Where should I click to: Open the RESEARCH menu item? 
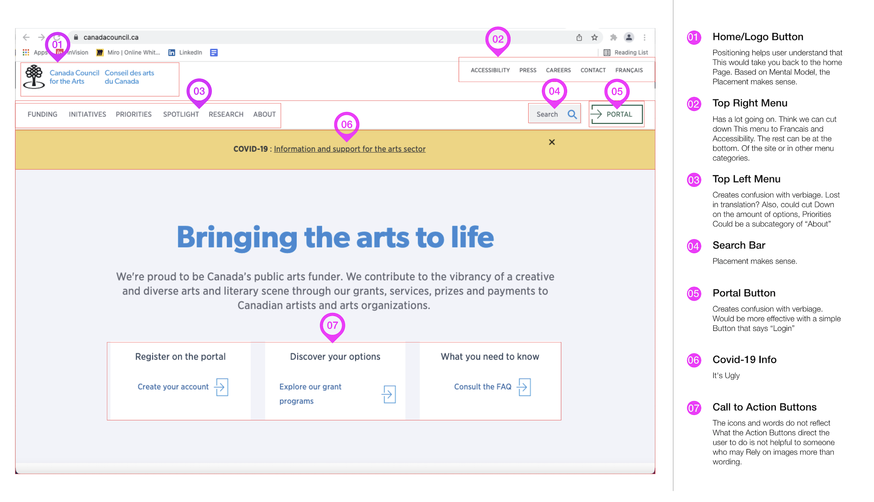[x=226, y=114]
